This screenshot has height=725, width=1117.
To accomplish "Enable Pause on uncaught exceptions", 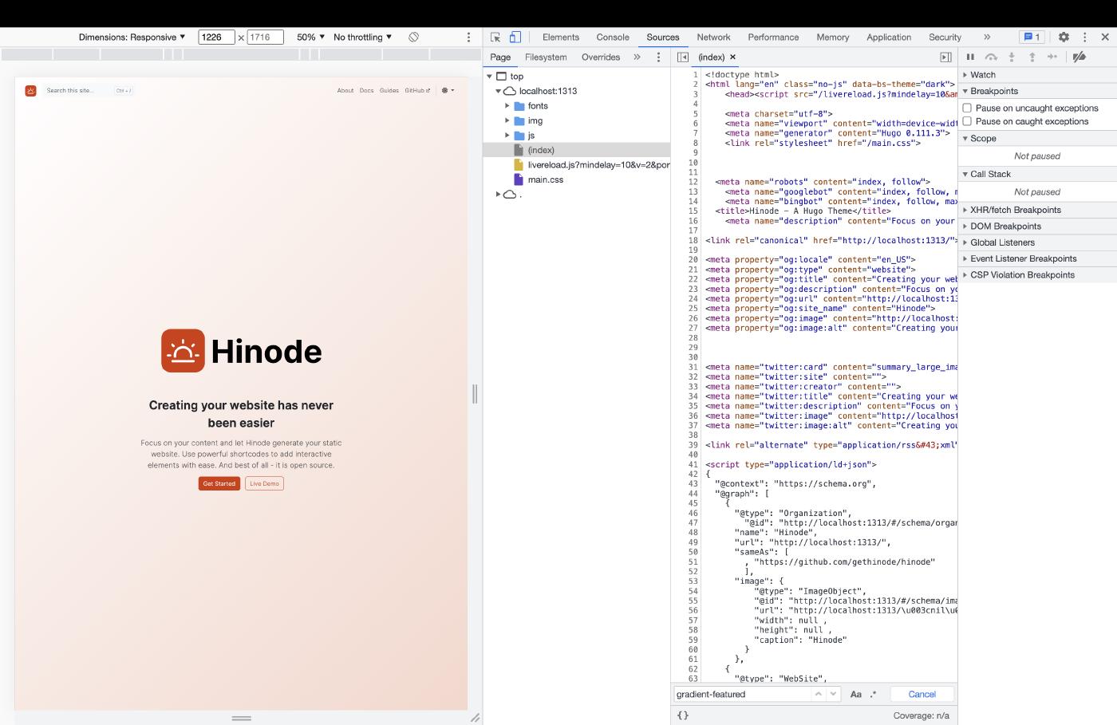I will click(967, 108).
